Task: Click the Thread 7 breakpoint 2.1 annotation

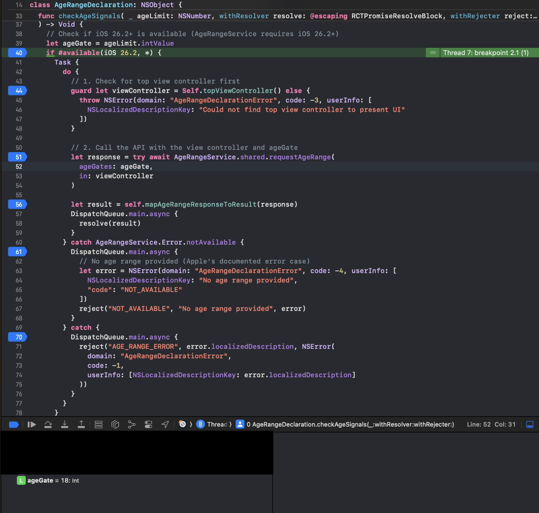Action: tap(485, 53)
